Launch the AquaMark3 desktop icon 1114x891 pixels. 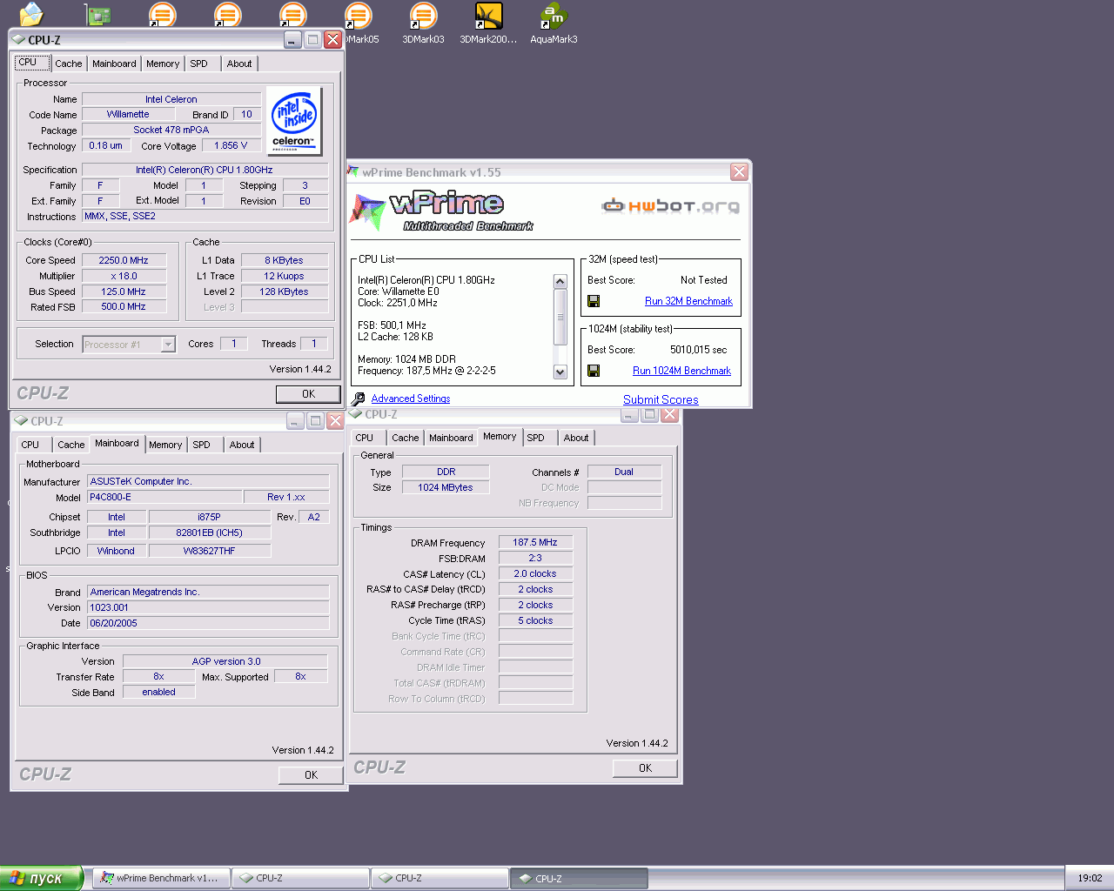[x=554, y=23]
